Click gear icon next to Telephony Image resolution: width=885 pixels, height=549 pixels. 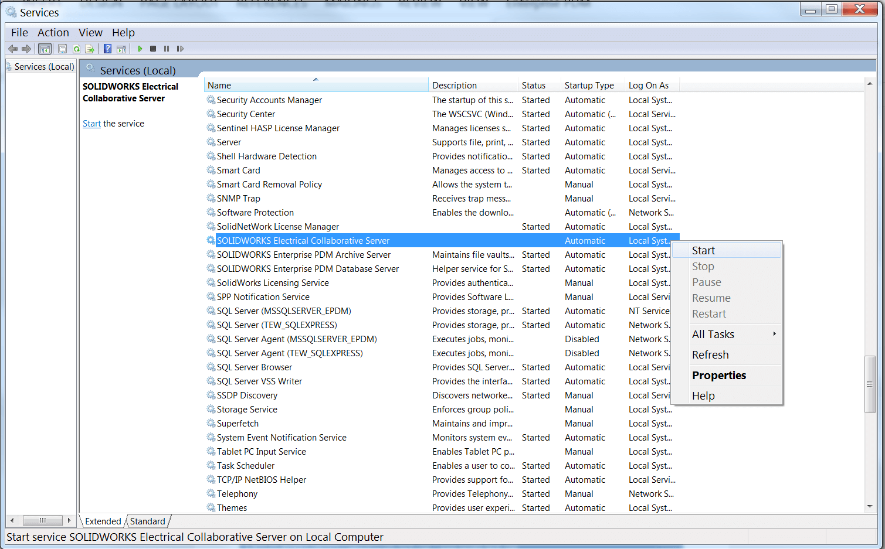pyautogui.click(x=211, y=493)
